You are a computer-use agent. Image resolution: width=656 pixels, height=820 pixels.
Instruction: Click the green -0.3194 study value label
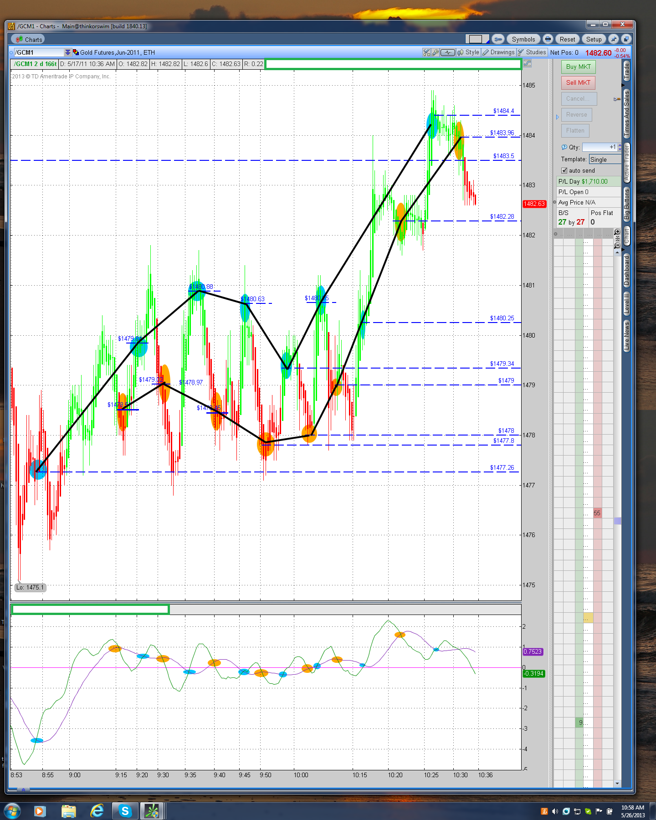click(533, 673)
